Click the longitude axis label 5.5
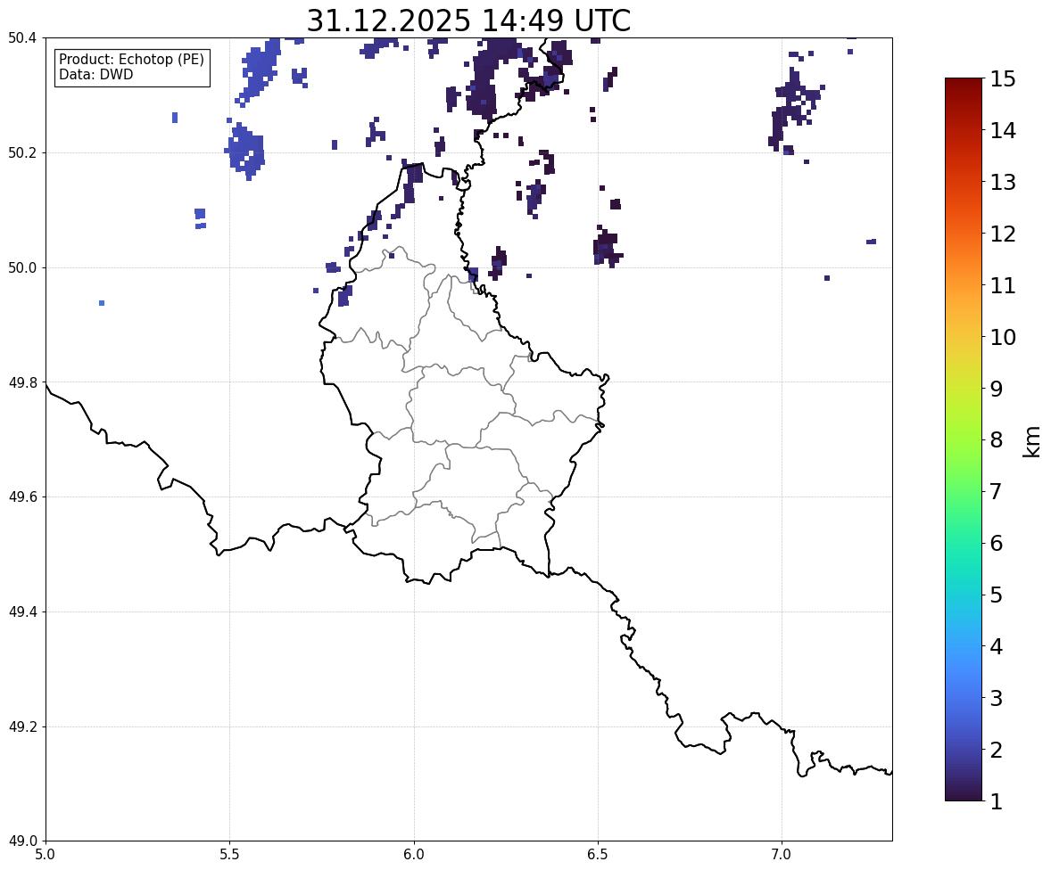This screenshot has width=1051, height=870. click(x=230, y=855)
